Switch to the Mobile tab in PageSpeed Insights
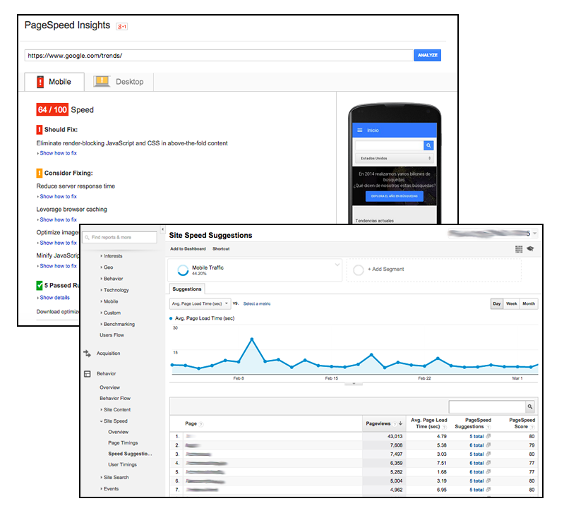Viewport: 564px width, 513px height. click(x=54, y=82)
